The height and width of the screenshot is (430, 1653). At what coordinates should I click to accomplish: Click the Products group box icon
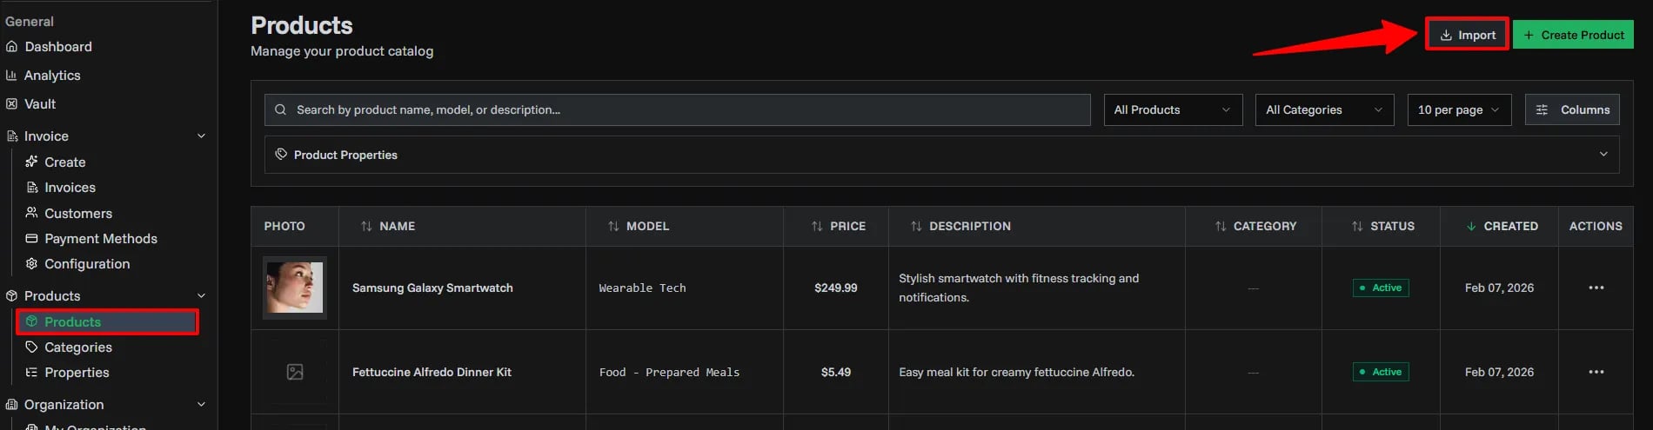[11, 296]
